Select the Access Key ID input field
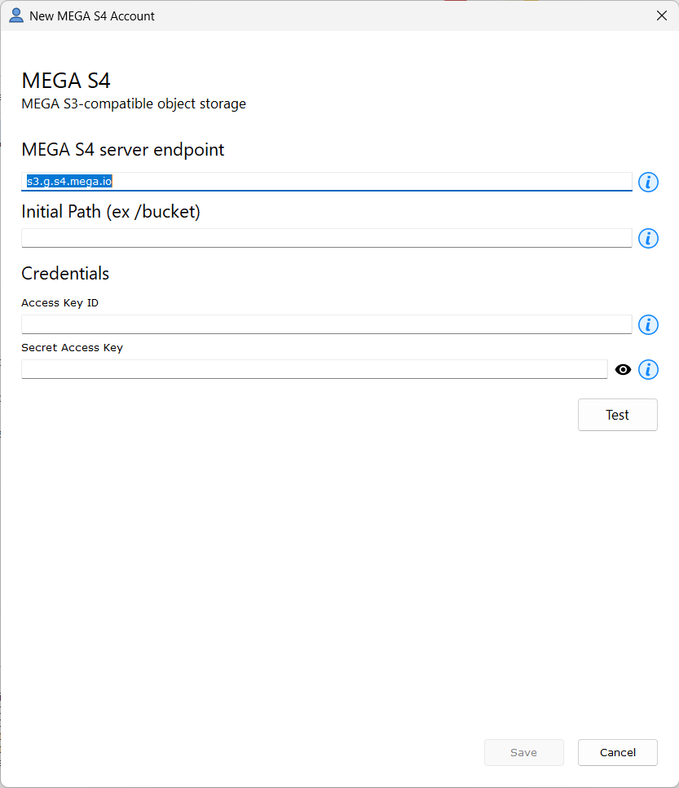Image resolution: width=679 pixels, height=788 pixels. tap(326, 324)
